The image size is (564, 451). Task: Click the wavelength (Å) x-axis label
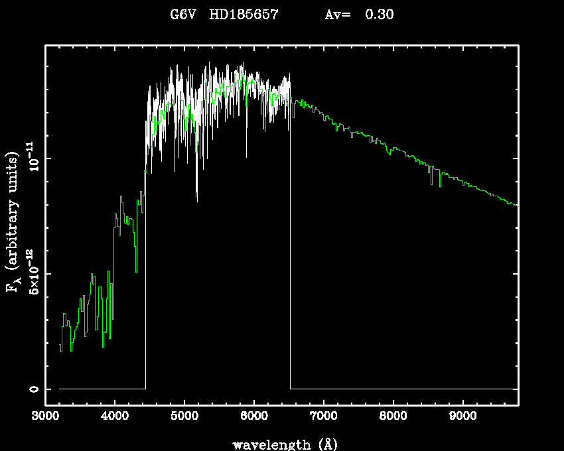pyautogui.click(x=281, y=444)
